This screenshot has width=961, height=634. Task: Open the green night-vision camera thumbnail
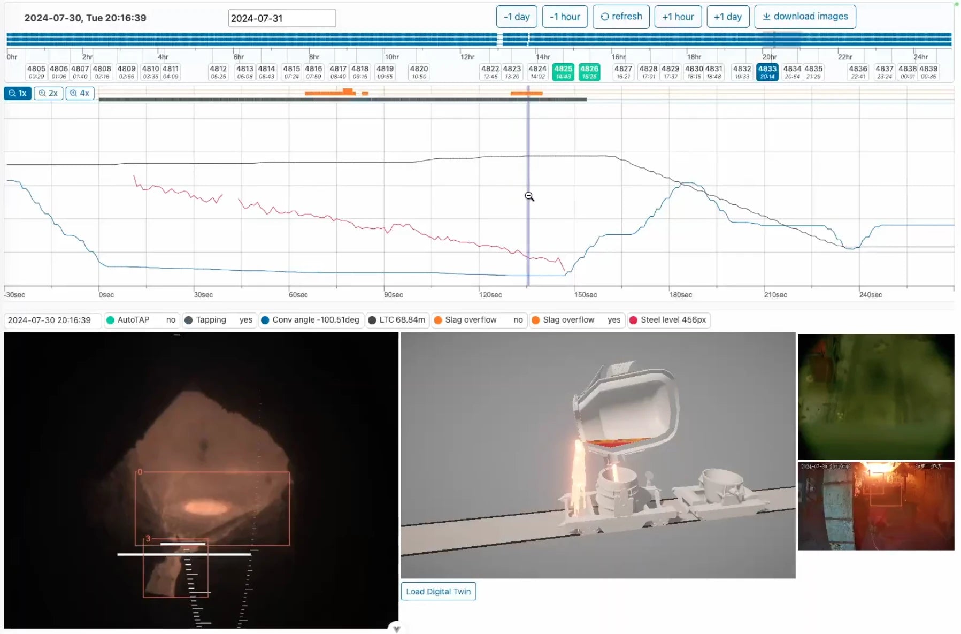[x=875, y=396]
